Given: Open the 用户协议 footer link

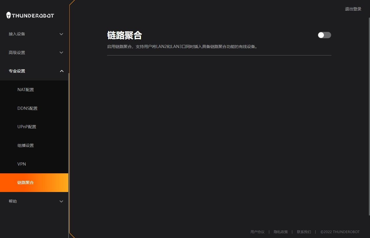Looking at the screenshot, I should (x=257, y=232).
